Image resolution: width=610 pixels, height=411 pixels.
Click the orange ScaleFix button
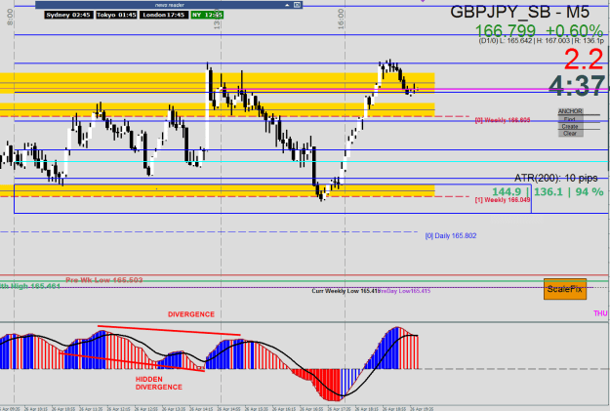point(565,289)
